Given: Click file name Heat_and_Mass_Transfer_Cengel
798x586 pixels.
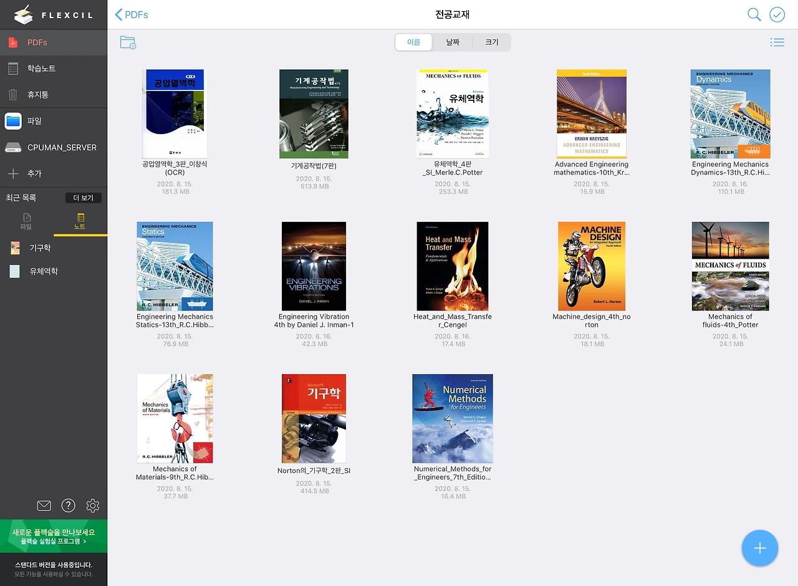Looking at the screenshot, I should click(x=453, y=320).
